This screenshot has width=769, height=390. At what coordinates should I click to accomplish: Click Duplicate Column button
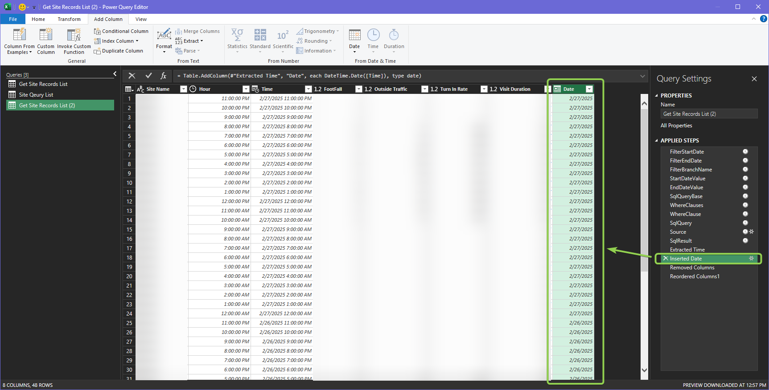click(119, 51)
